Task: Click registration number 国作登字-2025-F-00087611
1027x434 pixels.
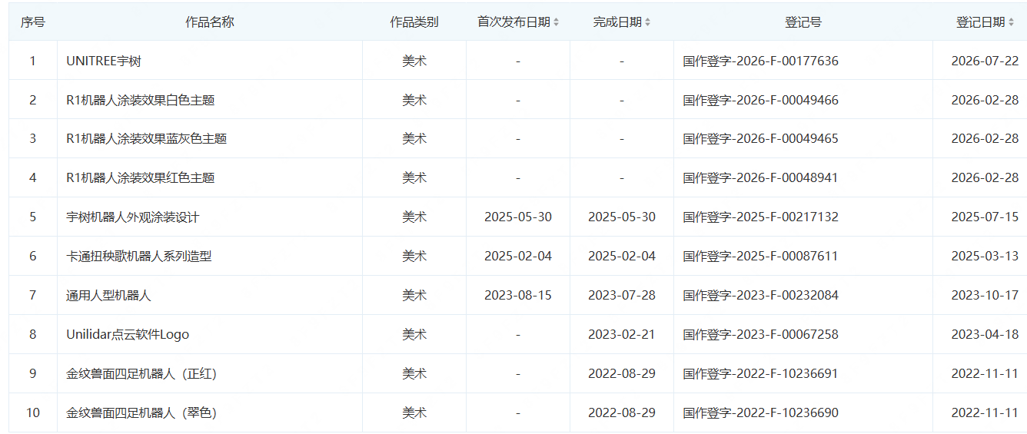Action: pyautogui.click(x=761, y=256)
